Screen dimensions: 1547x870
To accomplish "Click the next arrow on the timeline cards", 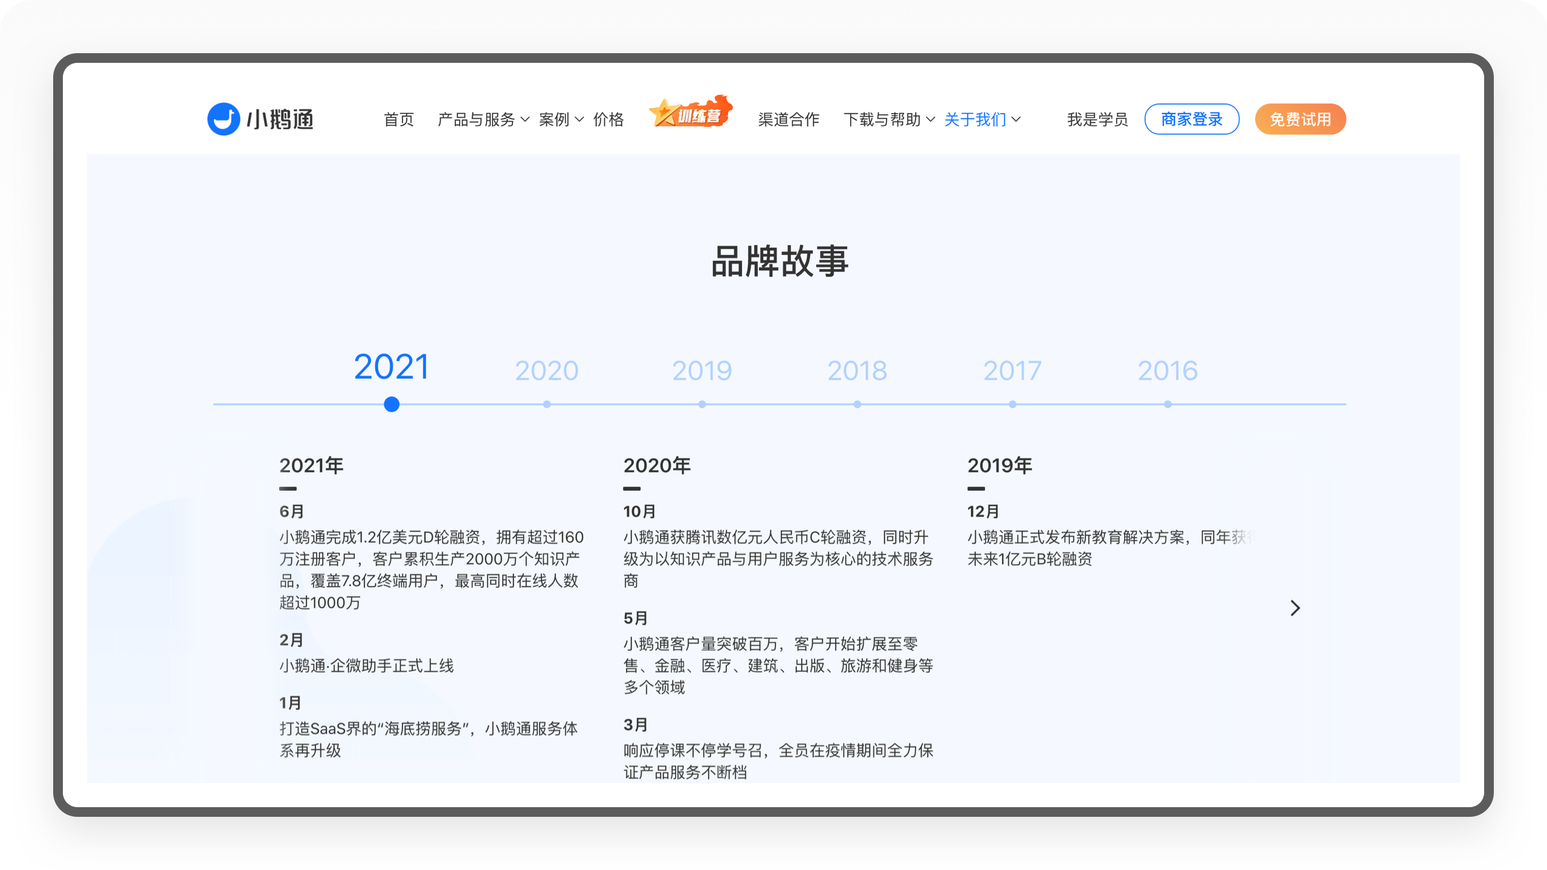I will coord(1294,608).
